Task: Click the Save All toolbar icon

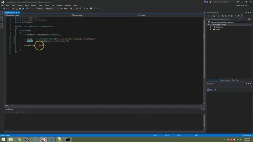Action: click(23, 9)
